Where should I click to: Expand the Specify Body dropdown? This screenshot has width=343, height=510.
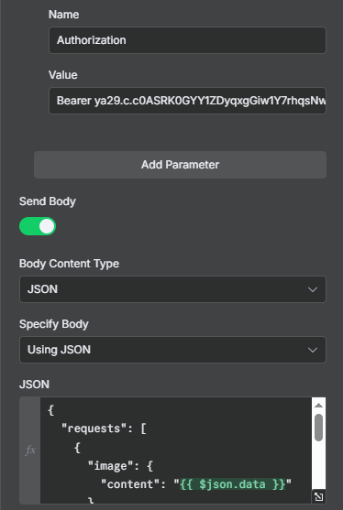172,350
